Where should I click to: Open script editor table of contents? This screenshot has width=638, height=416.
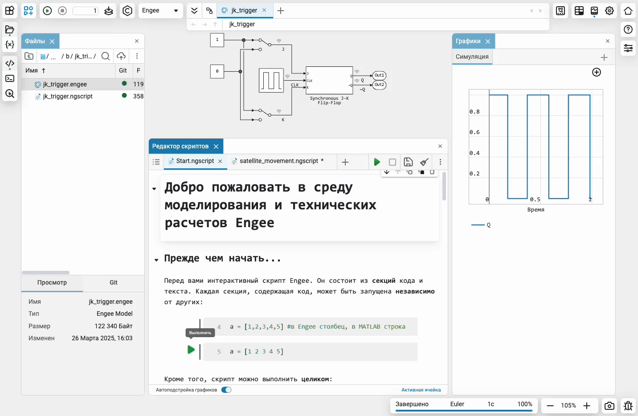click(156, 162)
